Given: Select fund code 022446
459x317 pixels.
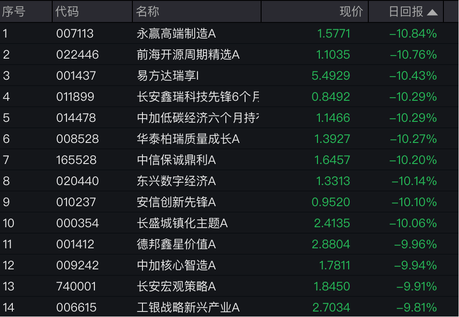Looking at the screenshot, I should click(x=77, y=55).
